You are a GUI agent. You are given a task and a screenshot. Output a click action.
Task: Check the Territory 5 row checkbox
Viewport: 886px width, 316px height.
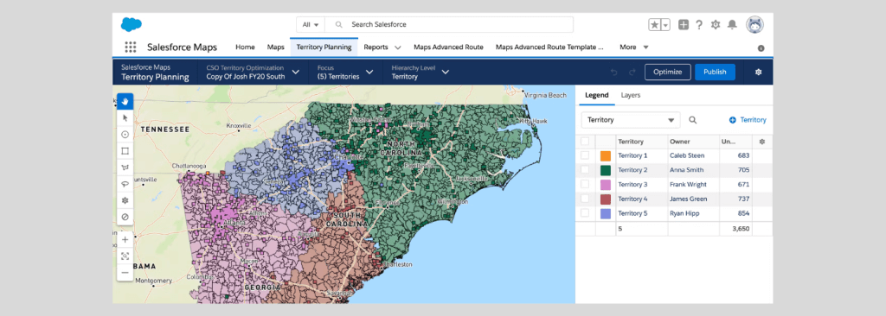pos(585,213)
